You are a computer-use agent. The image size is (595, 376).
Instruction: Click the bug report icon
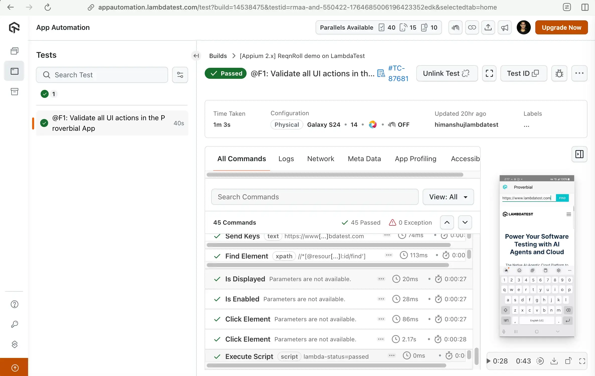pyautogui.click(x=559, y=74)
